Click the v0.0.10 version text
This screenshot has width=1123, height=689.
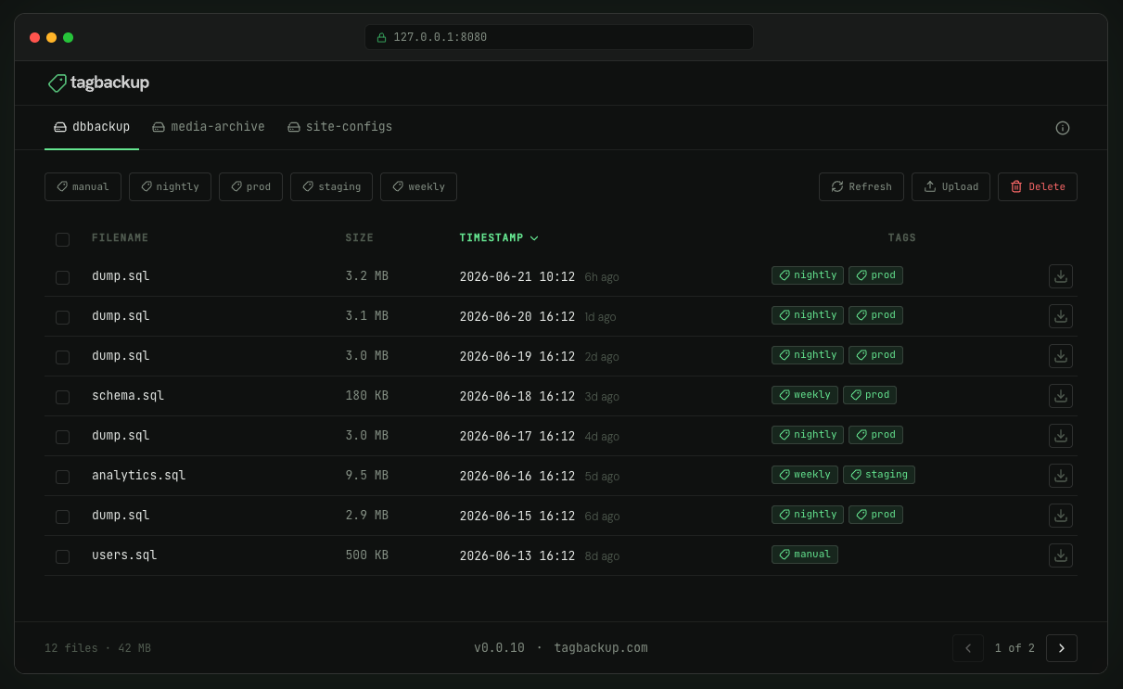tap(499, 648)
